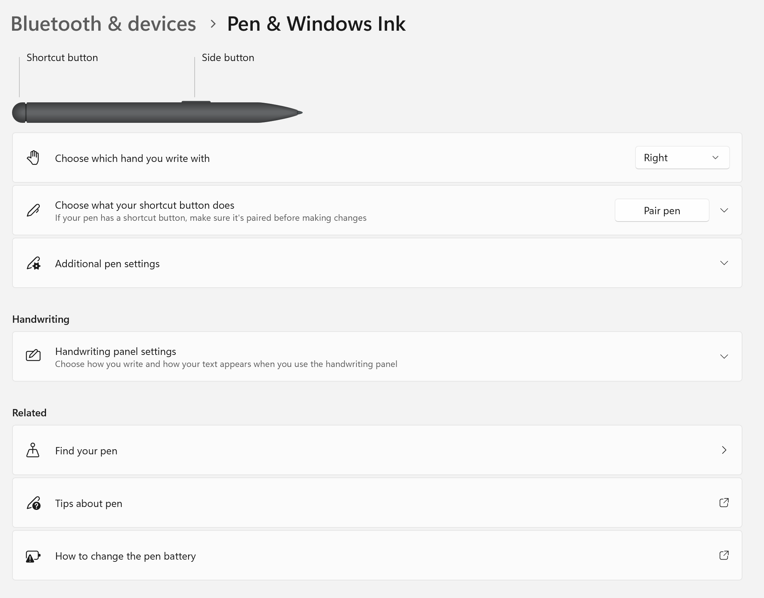Open the Find your pen page
This screenshot has width=764, height=598.
[x=86, y=451]
